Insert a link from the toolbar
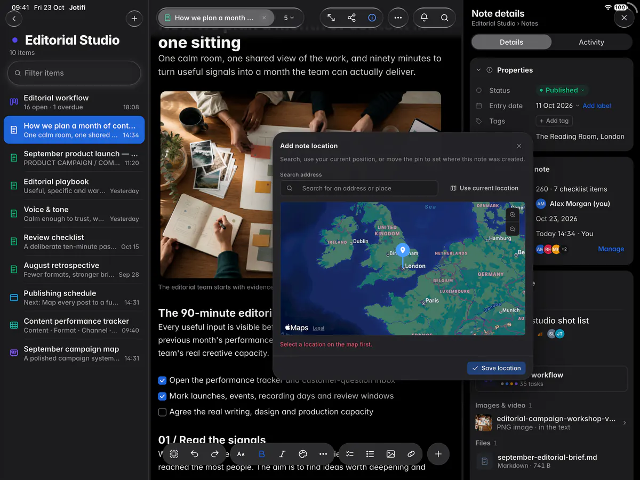This screenshot has height=480, width=640. (411, 454)
